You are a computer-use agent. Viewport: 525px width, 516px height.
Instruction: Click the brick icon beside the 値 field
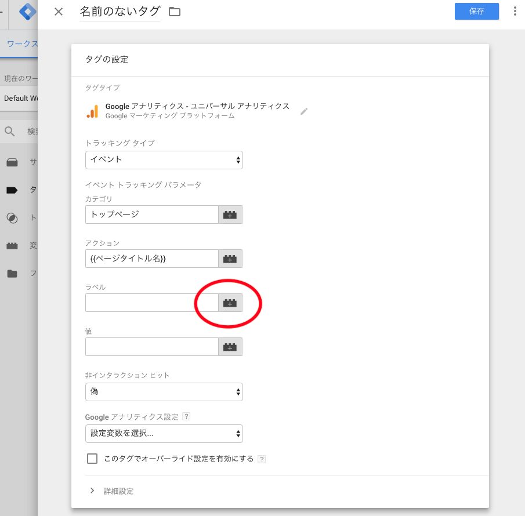click(230, 347)
